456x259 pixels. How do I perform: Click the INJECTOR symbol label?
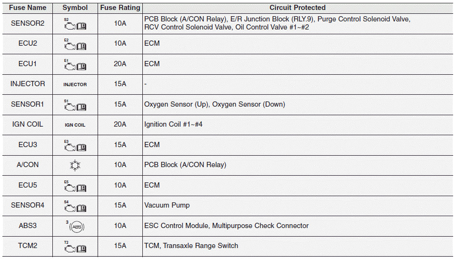75,84
